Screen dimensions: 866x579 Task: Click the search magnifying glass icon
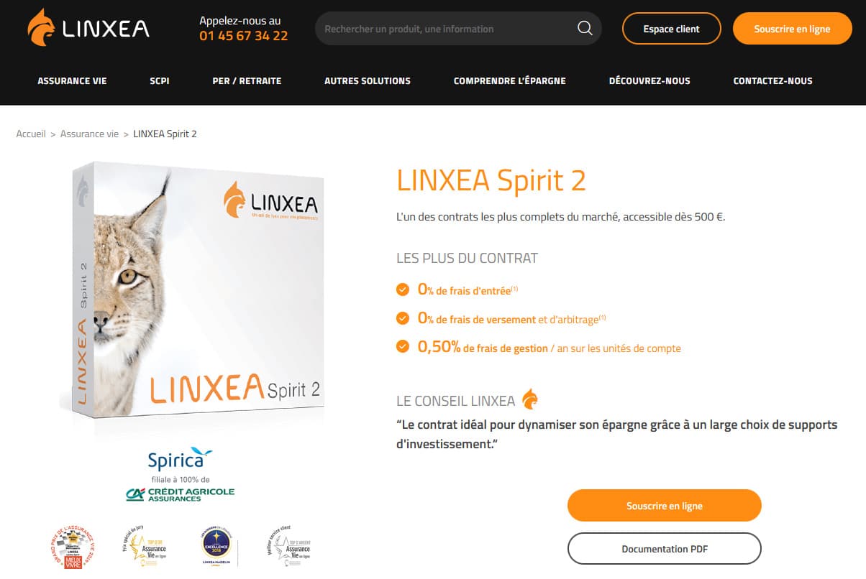pos(585,29)
